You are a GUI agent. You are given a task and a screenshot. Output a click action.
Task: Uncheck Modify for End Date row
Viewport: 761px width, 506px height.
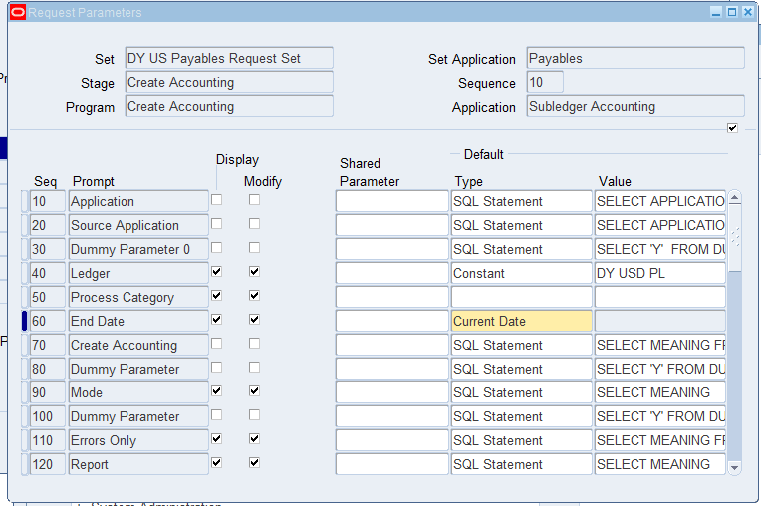pos(254,319)
